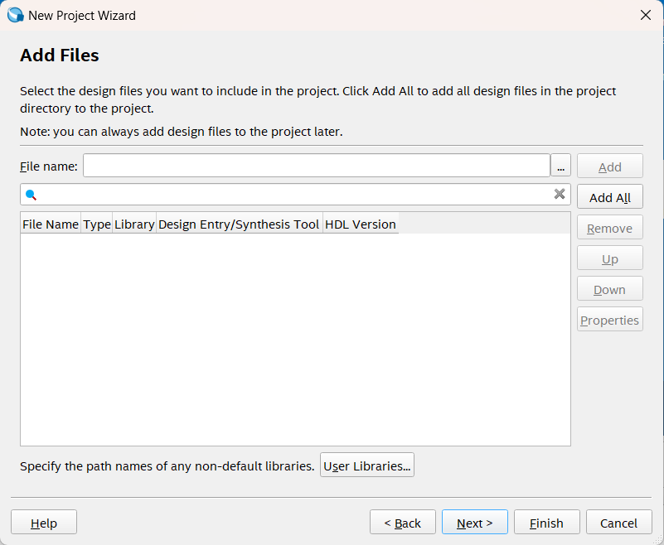Clear the filter using the X icon

560,195
